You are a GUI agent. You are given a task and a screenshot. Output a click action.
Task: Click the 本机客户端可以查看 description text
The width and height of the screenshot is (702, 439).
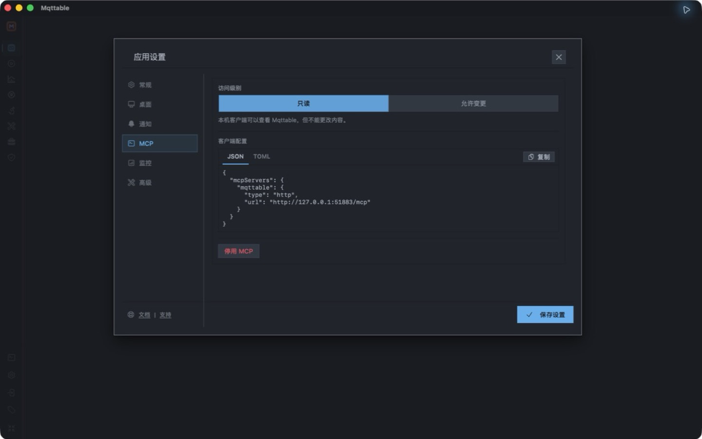click(283, 120)
